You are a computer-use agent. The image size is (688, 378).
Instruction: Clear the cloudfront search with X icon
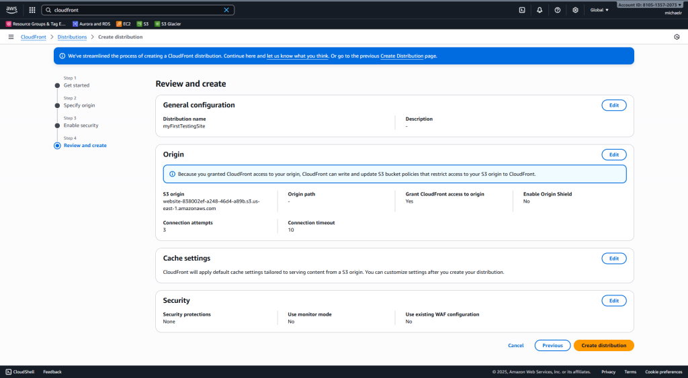[226, 9]
